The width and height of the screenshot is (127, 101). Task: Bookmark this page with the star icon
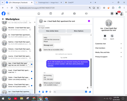[x=98, y=8]
